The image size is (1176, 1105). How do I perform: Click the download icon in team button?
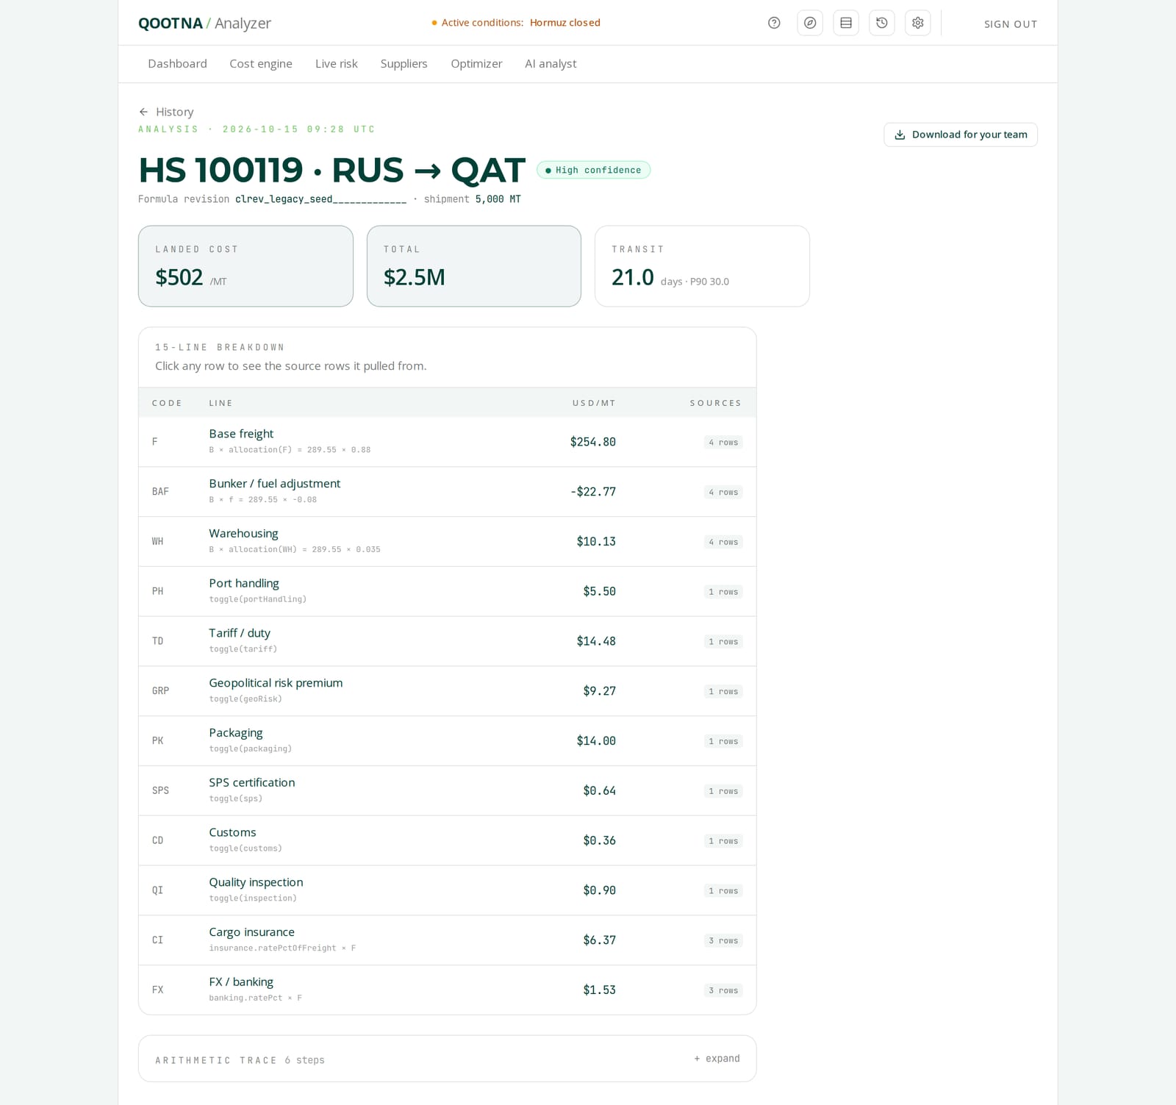(x=900, y=135)
